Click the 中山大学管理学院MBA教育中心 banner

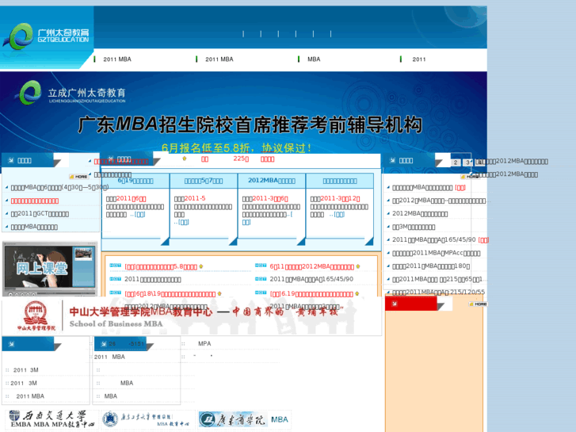tap(191, 316)
